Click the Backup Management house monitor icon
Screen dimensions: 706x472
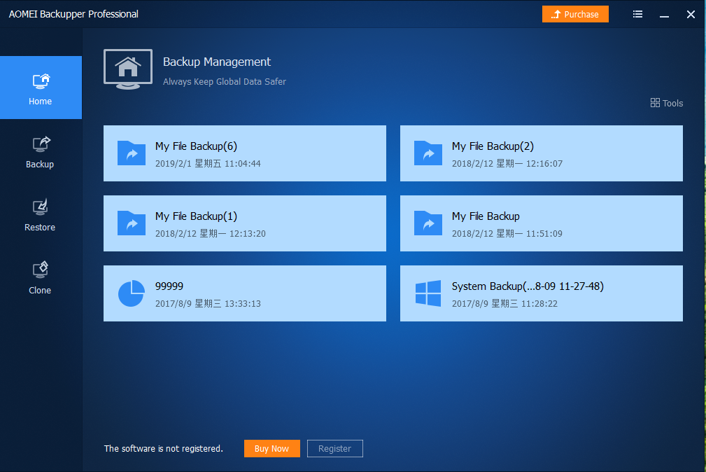click(x=127, y=69)
